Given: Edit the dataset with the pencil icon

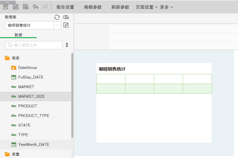Looking at the screenshot, I should (66, 25).
